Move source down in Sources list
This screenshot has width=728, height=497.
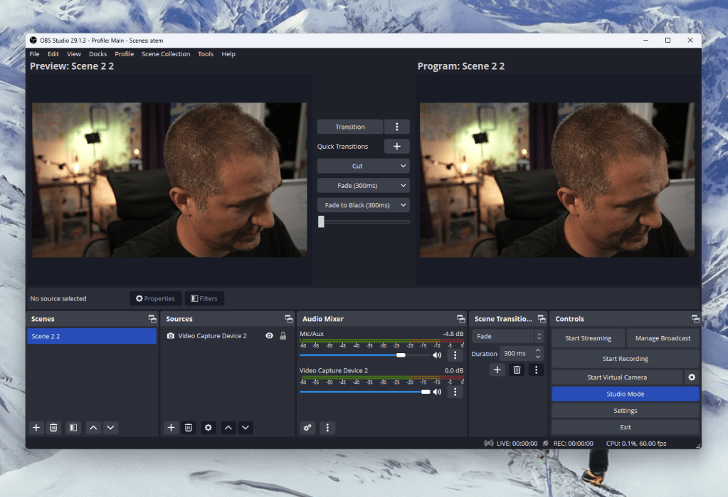pos(246,427)
